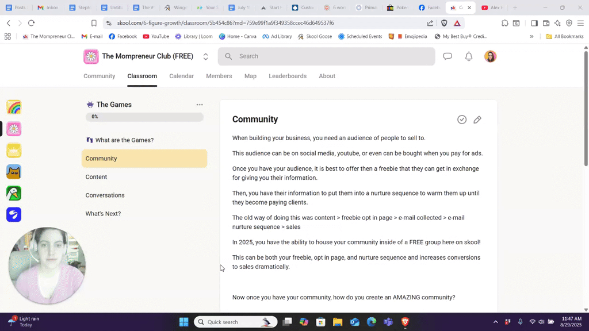
Task: Open the Leo AI assistant icon
Action: tap(557, 23)
